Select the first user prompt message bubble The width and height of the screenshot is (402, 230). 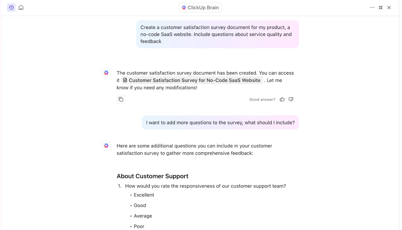[x=218, y=34]
